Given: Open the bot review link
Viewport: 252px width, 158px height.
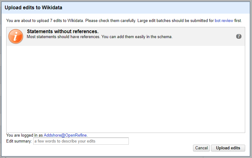Looking at the screenshot, I should [x=224, y=21].
